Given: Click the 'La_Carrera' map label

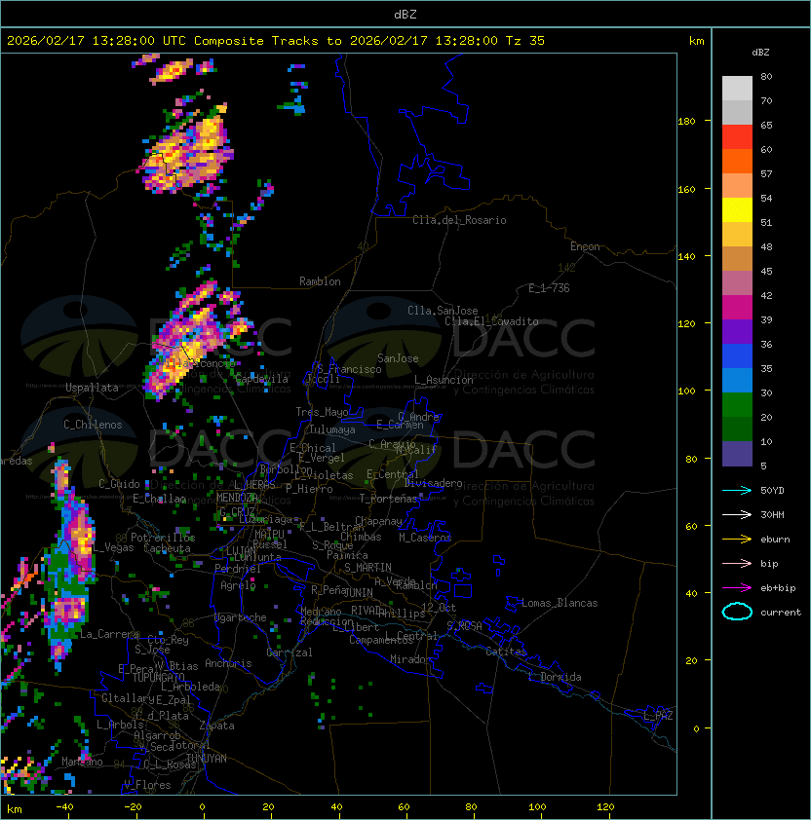Looking at the screenshot, I should pyautogui.click(x=109, y=634).
